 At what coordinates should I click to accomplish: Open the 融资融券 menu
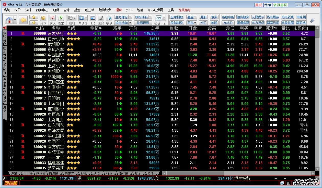tap(105, 10)
